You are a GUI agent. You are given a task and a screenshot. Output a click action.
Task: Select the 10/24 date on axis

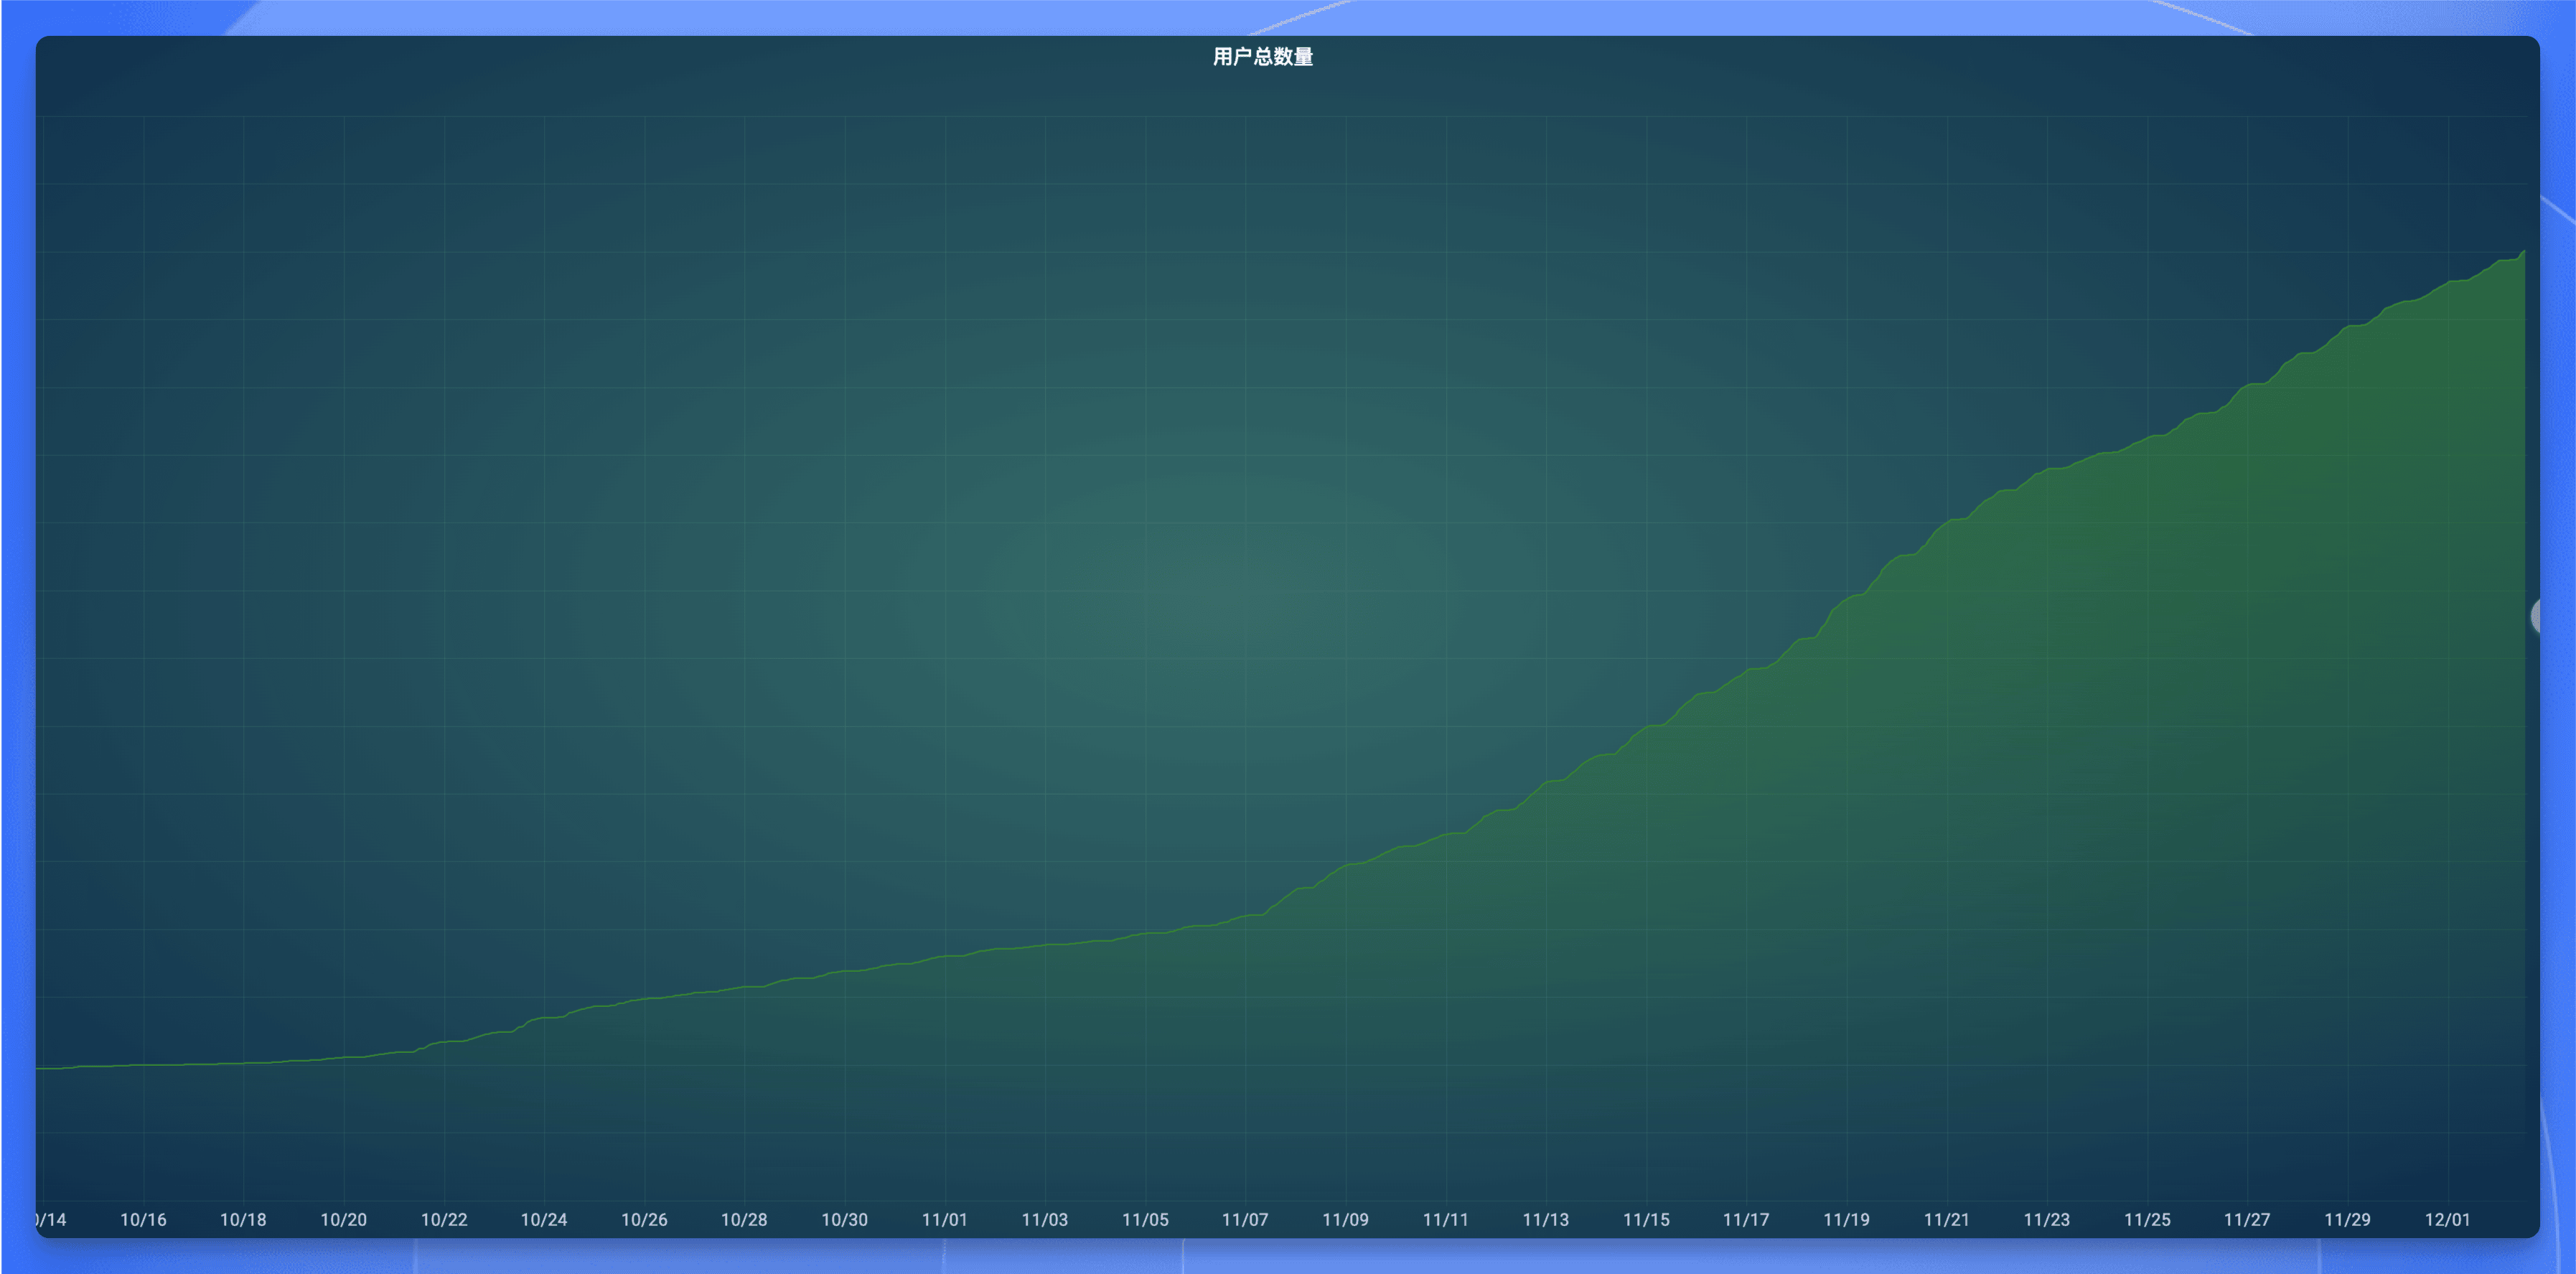[544, 1219]
